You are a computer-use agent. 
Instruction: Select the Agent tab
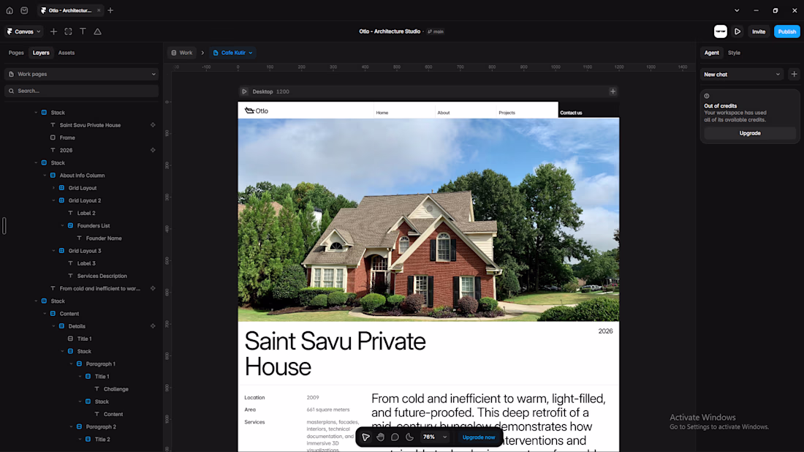(711, 53)
